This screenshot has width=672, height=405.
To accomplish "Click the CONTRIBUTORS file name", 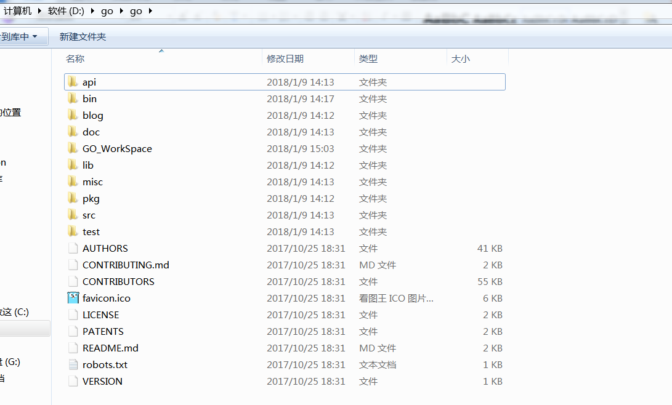I will point(118,282).
